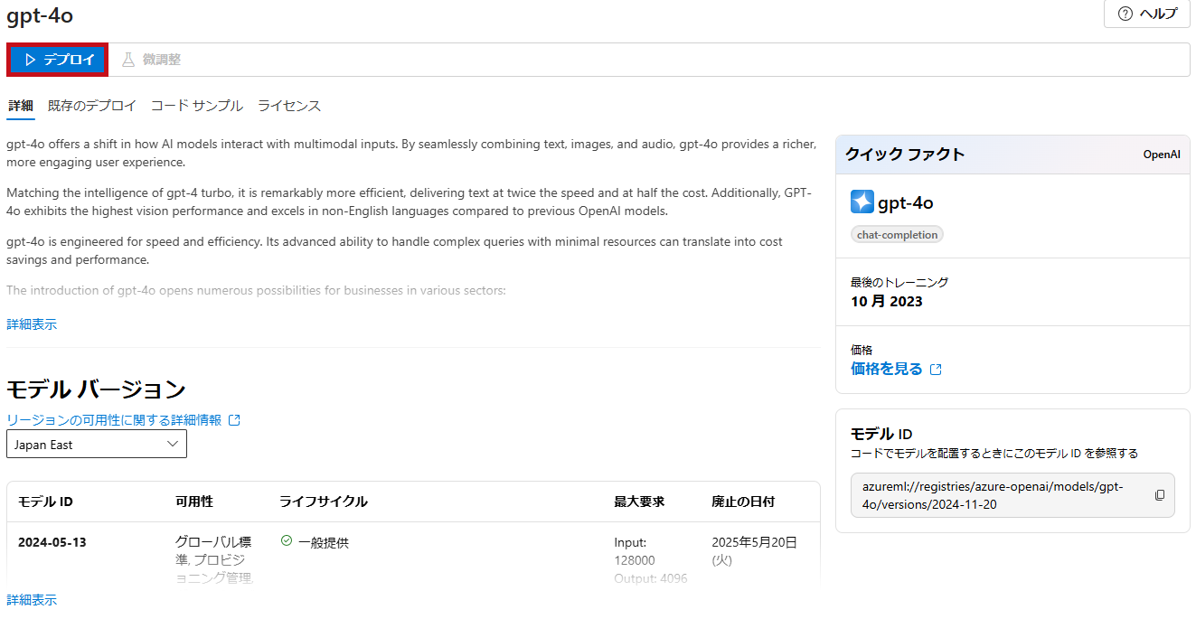
Task: Click the green check icon beside 一般提供
Action: click(x=287, y=541)
